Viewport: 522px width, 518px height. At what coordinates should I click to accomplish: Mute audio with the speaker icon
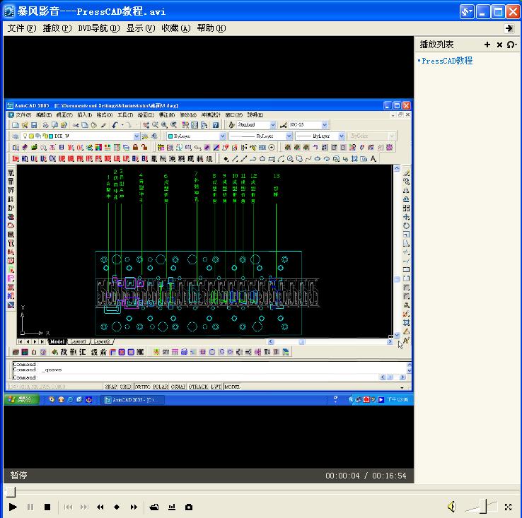[x=451, y=507]
